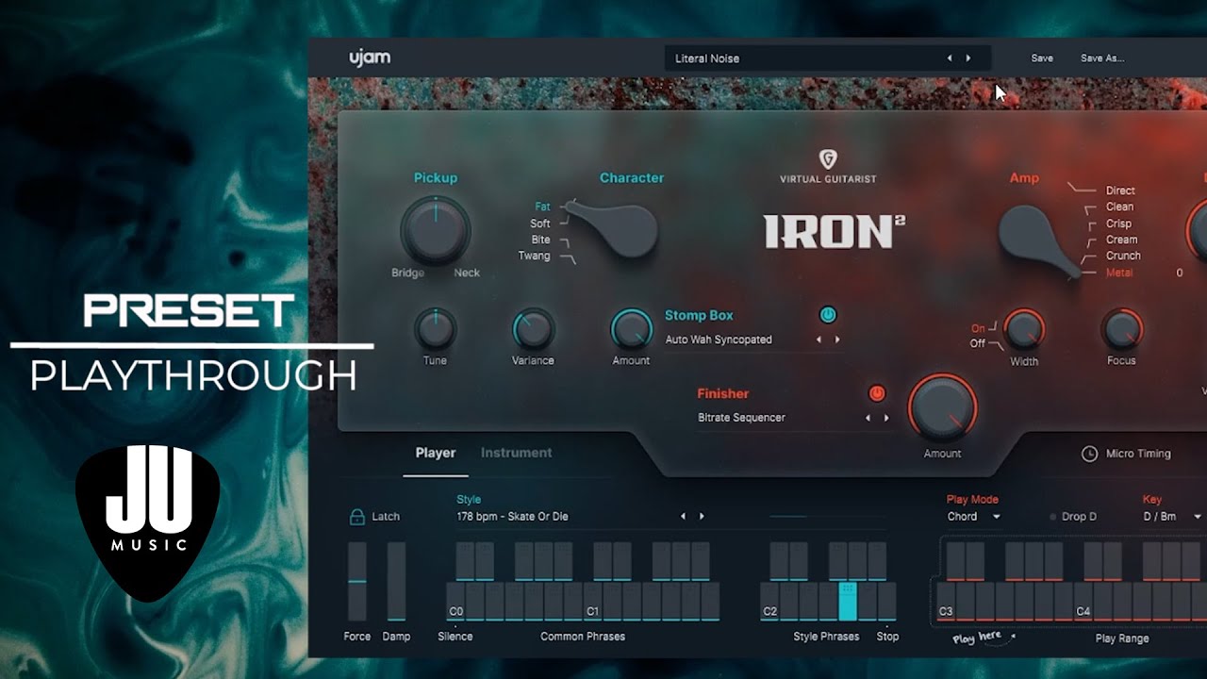Select next Stomp Box effect arrow
The width and height of the screenshot is (1207, 679).
pos(836,339)
